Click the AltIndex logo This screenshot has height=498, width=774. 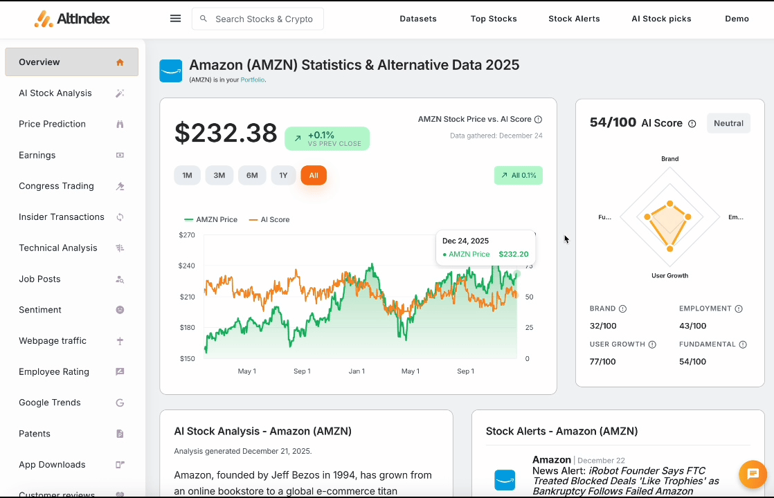click(x=72, y=19)
